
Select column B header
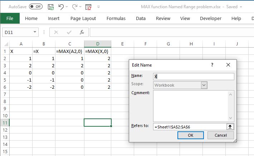(x=44, y=44)
